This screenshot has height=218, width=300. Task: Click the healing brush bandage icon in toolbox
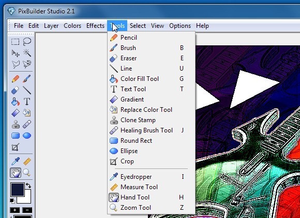pos(27,124)
